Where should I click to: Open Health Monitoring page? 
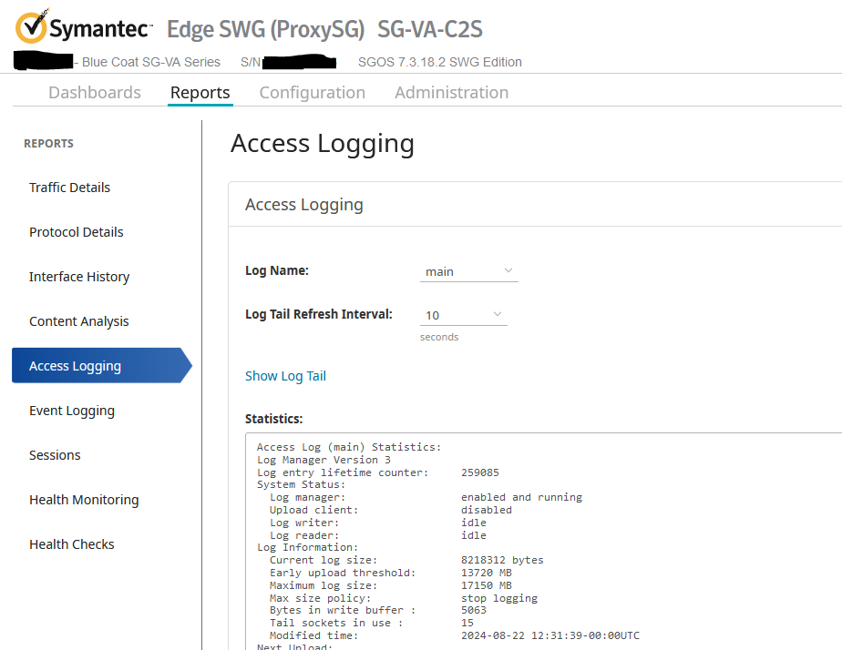[84, 500]
